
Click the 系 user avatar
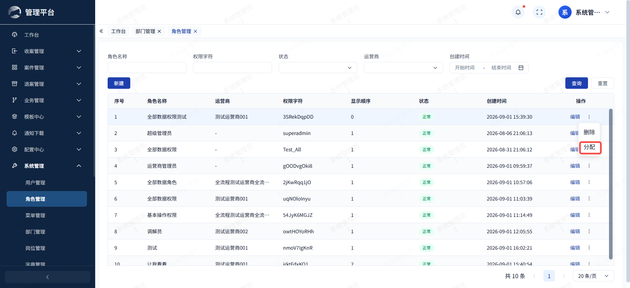point(565,12)
